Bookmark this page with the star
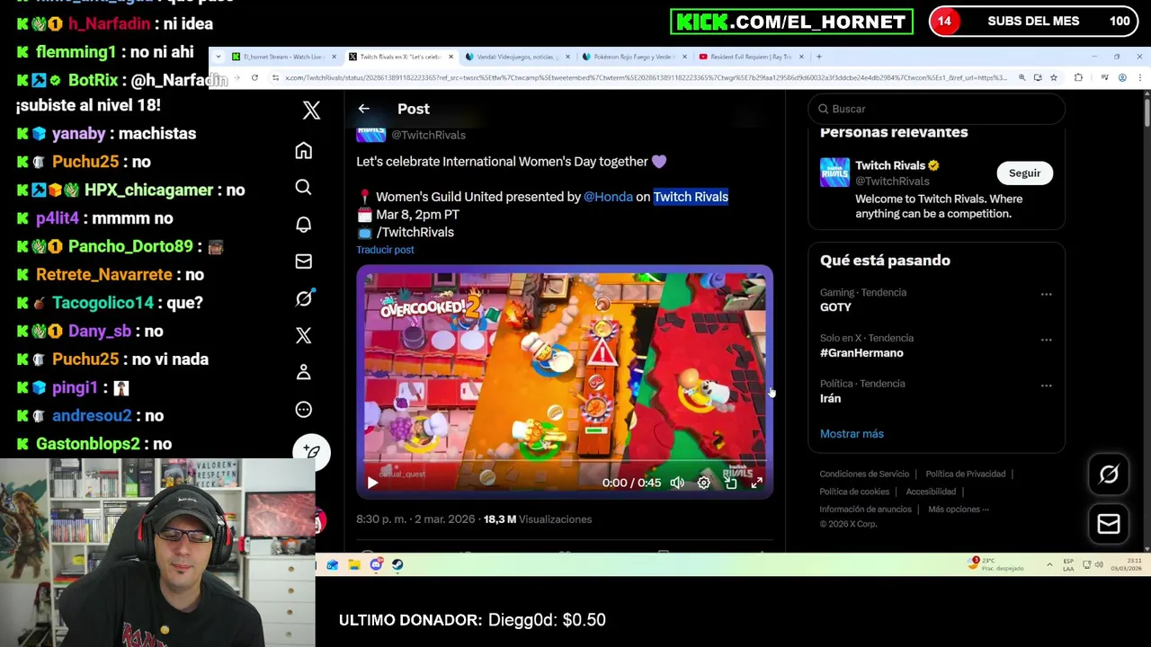This screenshot has height=647, width=1151. coord(1054,78)
